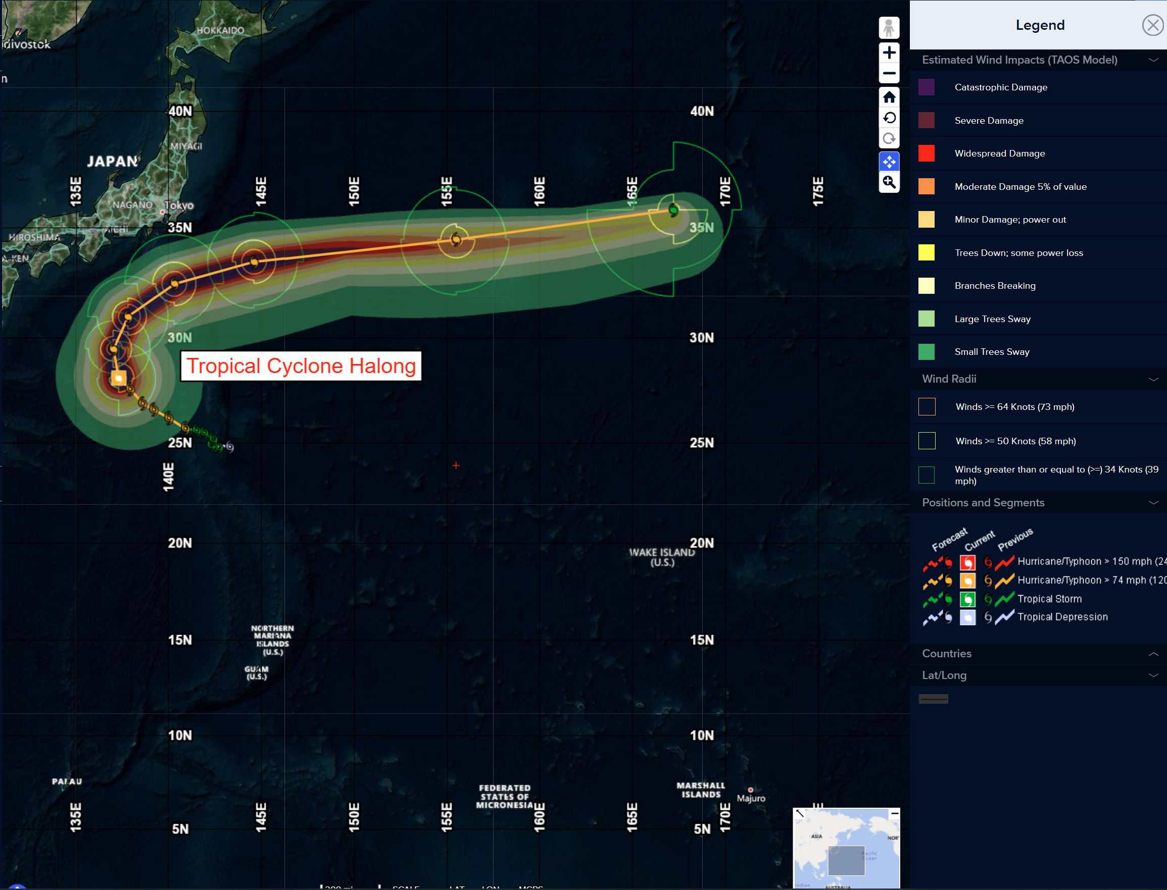The image size is (1167, 890).
Task: Zoom in on the map
Action: coord(889,53)
